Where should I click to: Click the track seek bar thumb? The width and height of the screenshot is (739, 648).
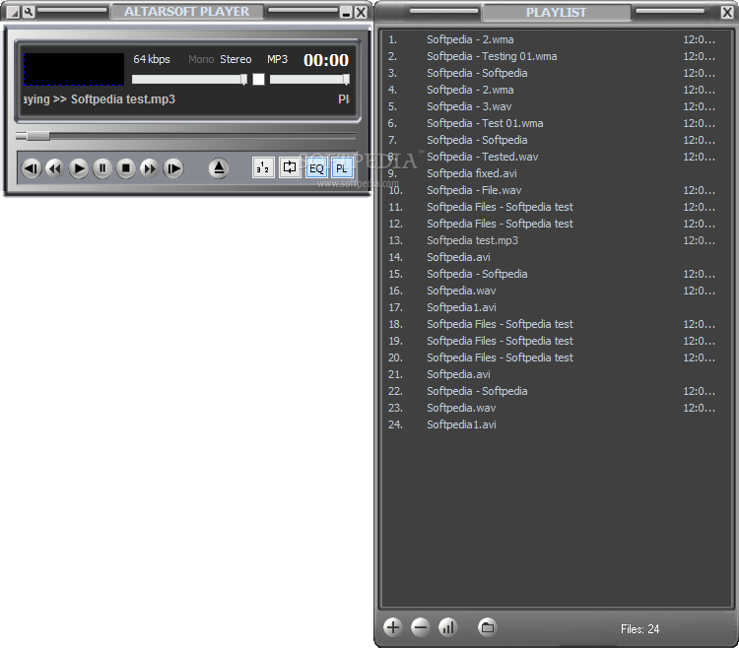coord(37,136)
